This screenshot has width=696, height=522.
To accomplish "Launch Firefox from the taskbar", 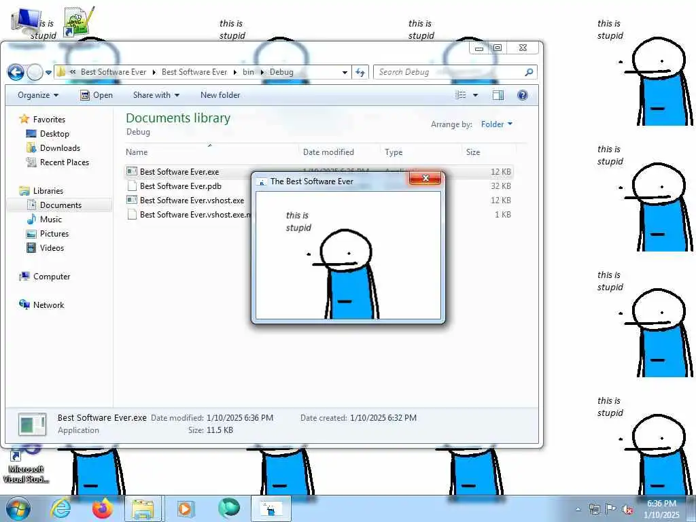I will pyautogui.click(x=102, y=508).
